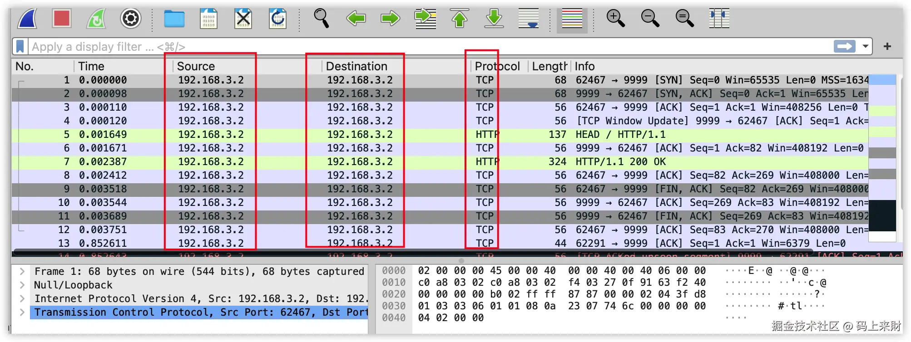The width and height of the screenshot is (911, 342).
Task: Select packet 11 at time 0.003689
Action: (440, 216)
